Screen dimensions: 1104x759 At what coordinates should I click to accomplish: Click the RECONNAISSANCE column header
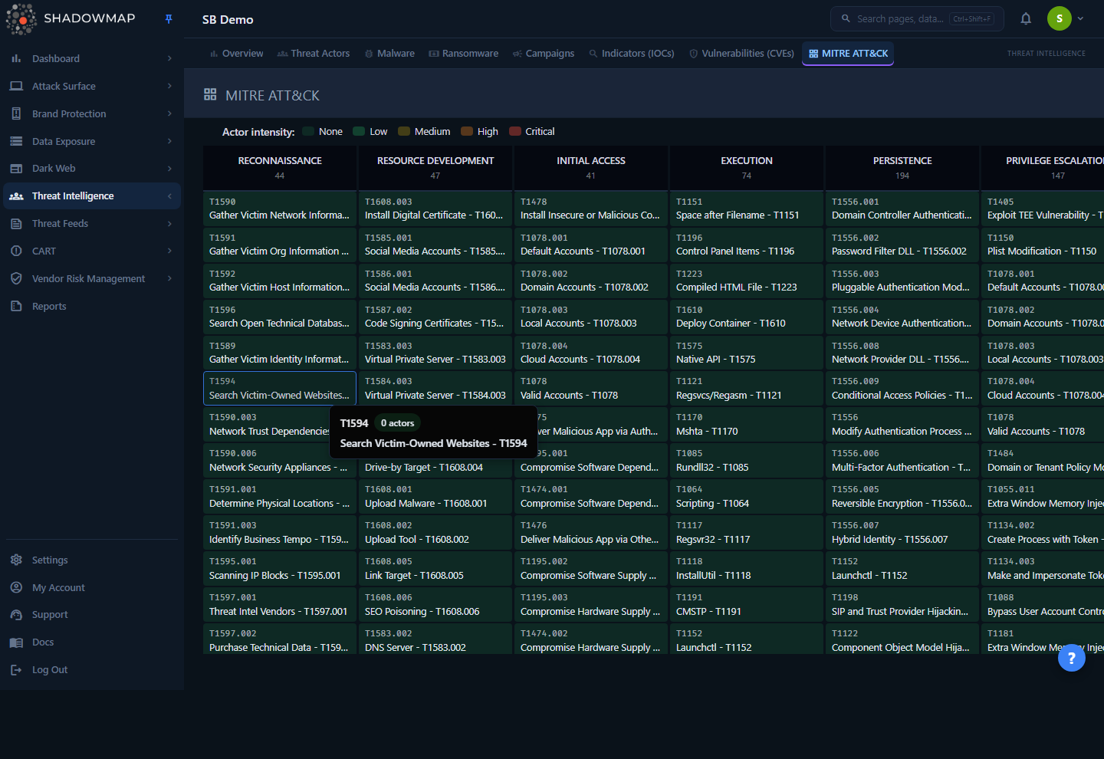click(280, 167)
